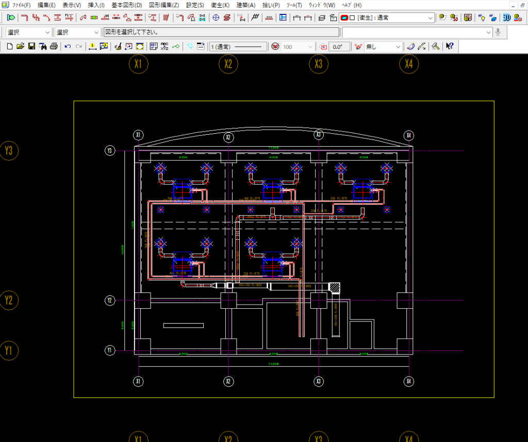The image size is (528, 442).
Task: Open the 1 (通常) line type dropdown
Action: point(238,47)
